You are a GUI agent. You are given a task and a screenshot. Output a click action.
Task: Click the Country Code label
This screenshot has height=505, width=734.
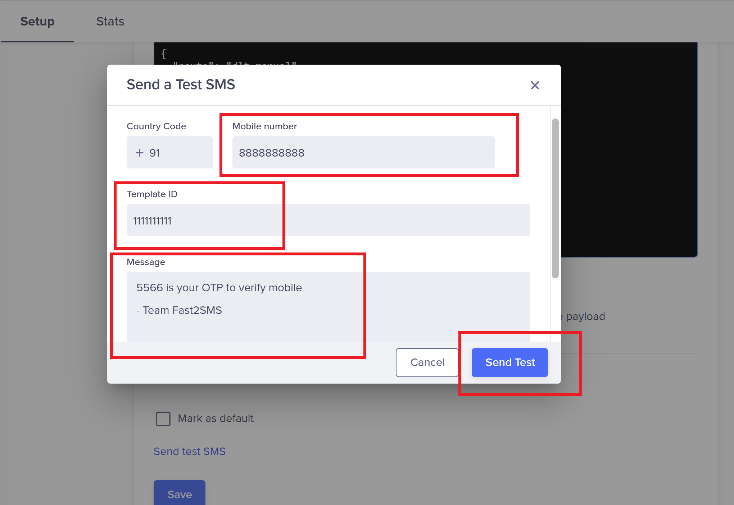[x=156, y=126]
